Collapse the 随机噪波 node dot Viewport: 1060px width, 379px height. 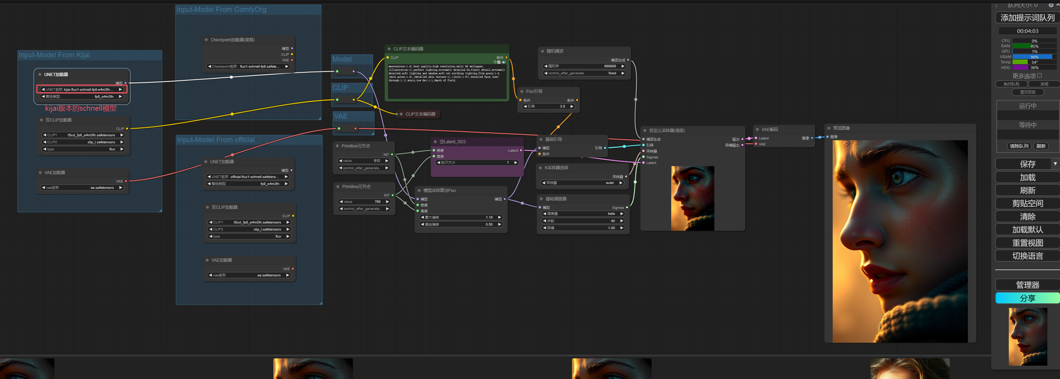click(x=542, y=51)
